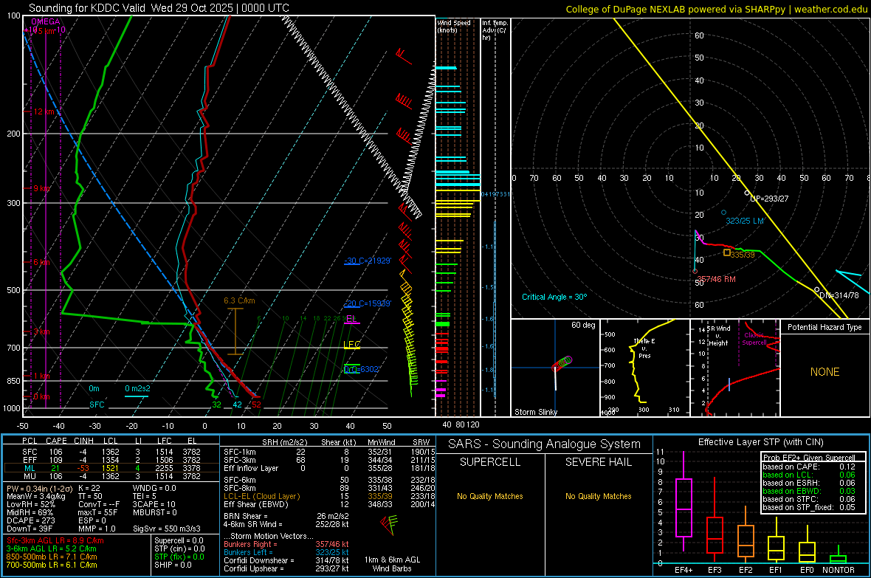The image size is (871, 578).
Task: Click the 'Sfc-3km AGL LR = 8.9 C/km' line
Action: pyautogui.click(x=55, y=540)
